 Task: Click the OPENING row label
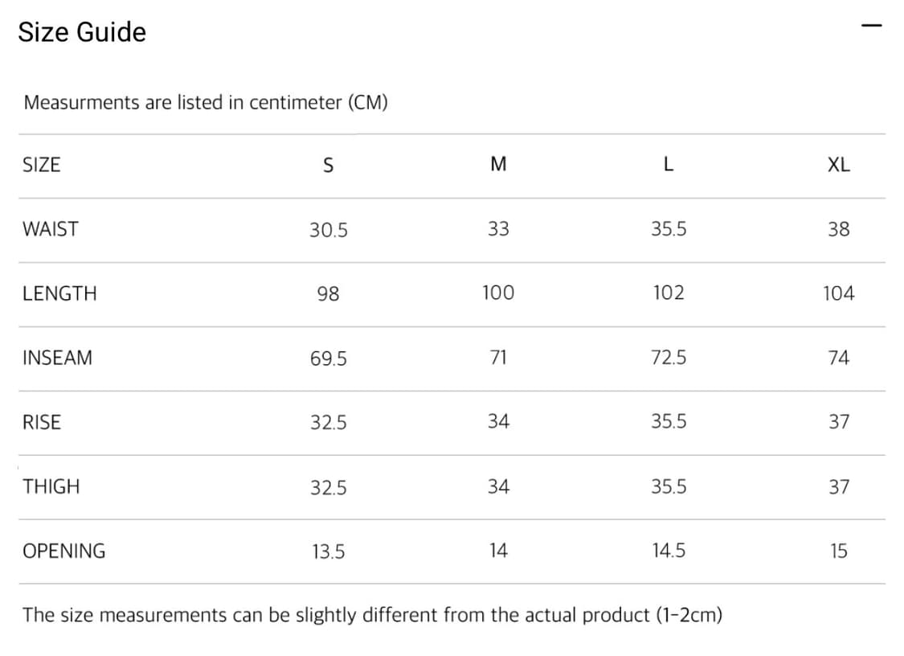pyautogui.click(x=64, y=551)
